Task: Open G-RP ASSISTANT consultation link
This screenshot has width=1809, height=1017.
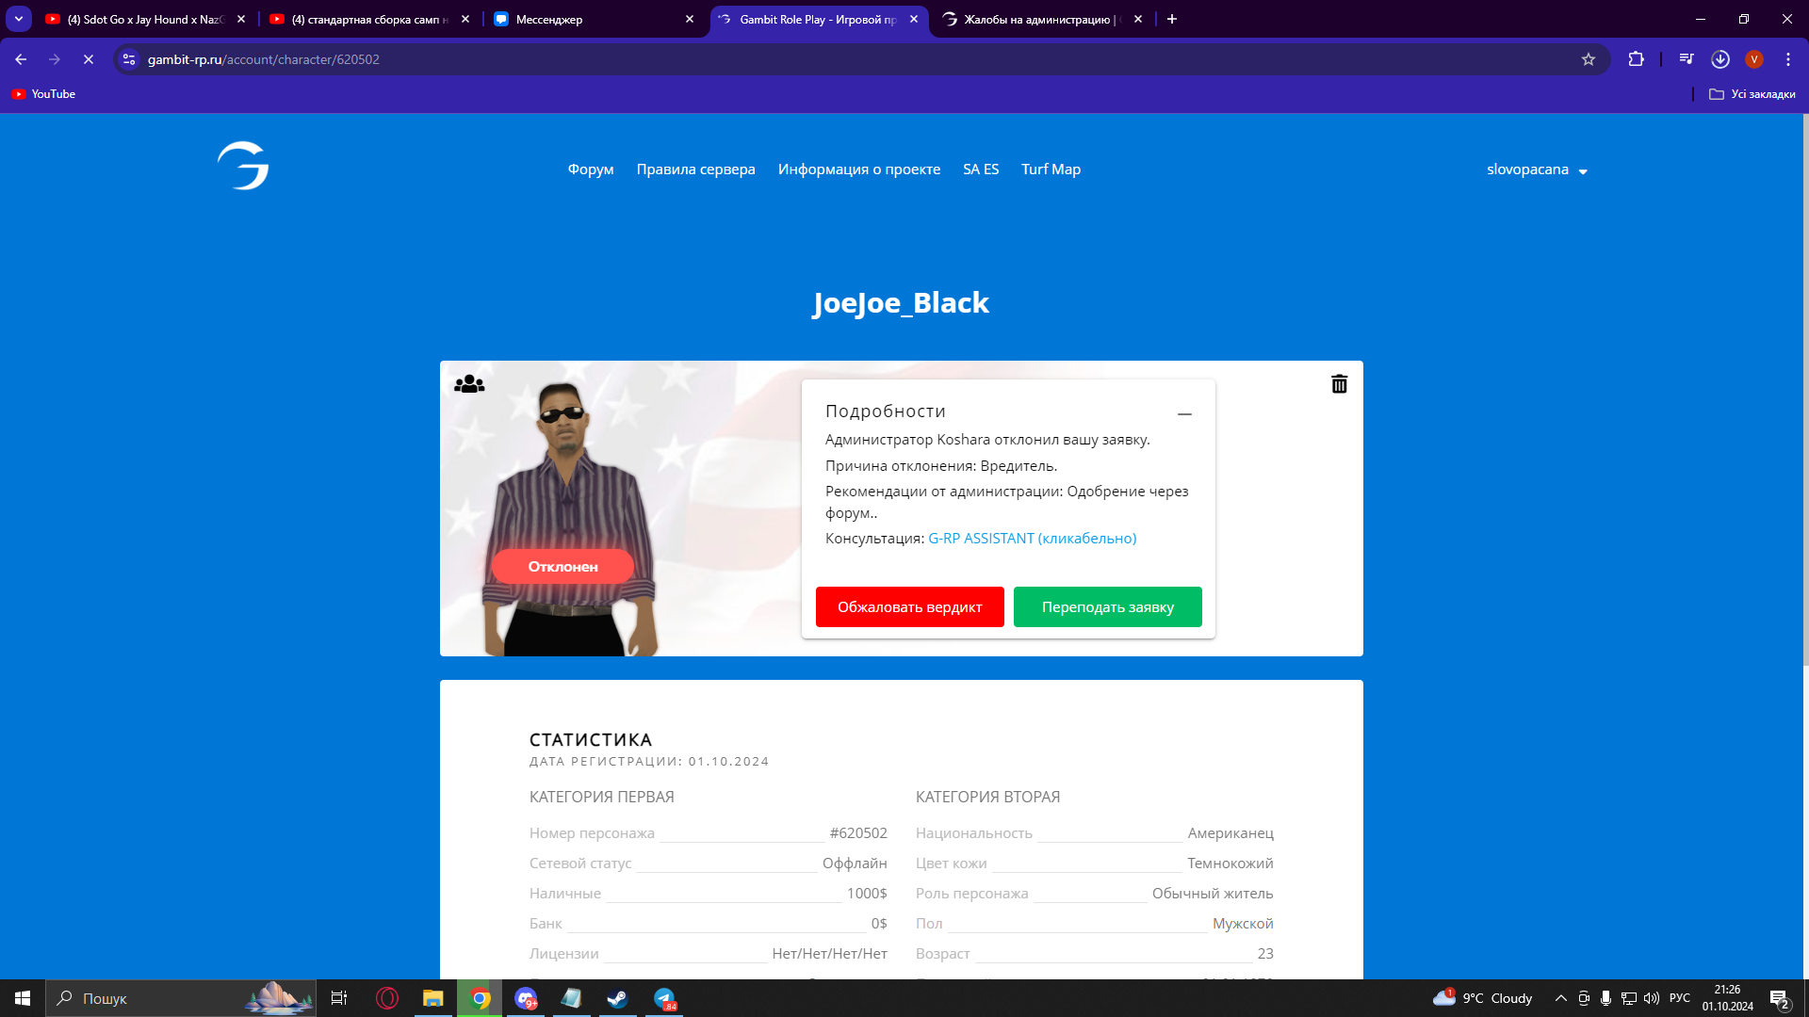Action: pos(1032,539)
